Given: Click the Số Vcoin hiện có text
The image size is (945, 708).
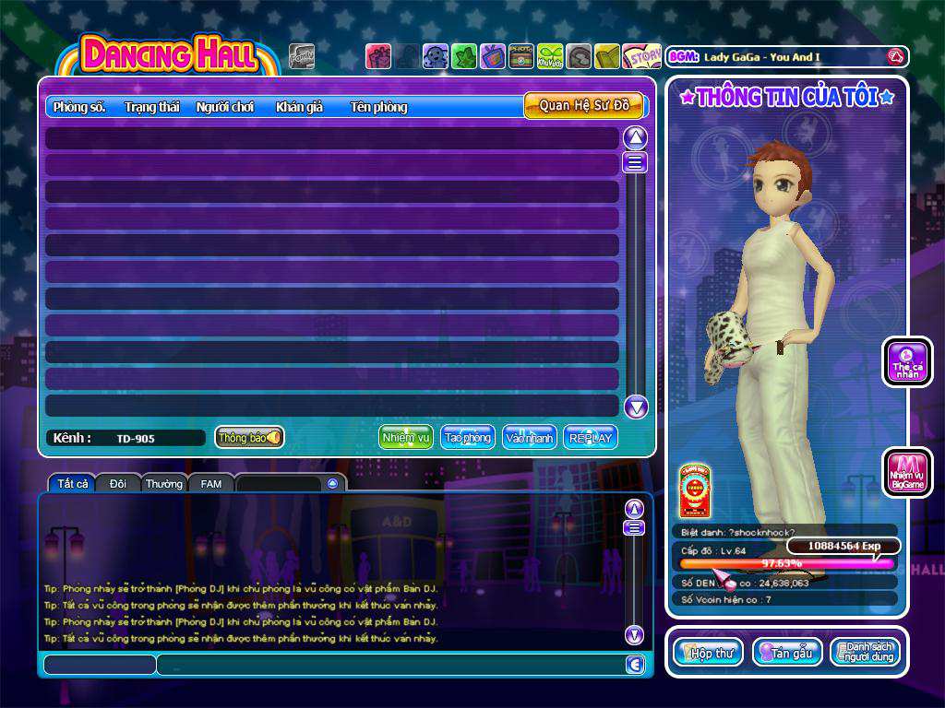Looking at the screenshot, I should 726,599.
